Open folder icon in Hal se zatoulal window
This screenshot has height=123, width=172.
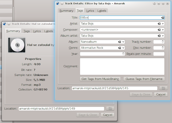110,109
